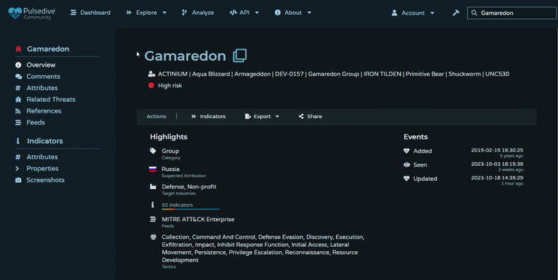Click the Dashboard menu bars icon
The height and width of the screenshot is (280, 558).
click(x=73, y=13)
